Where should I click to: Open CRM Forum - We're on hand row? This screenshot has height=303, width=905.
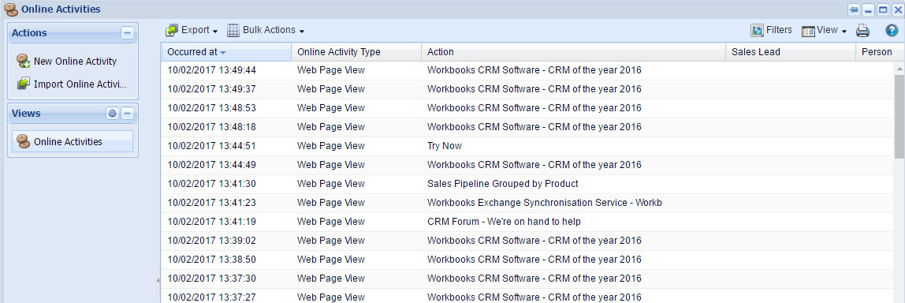coord(527,222)
